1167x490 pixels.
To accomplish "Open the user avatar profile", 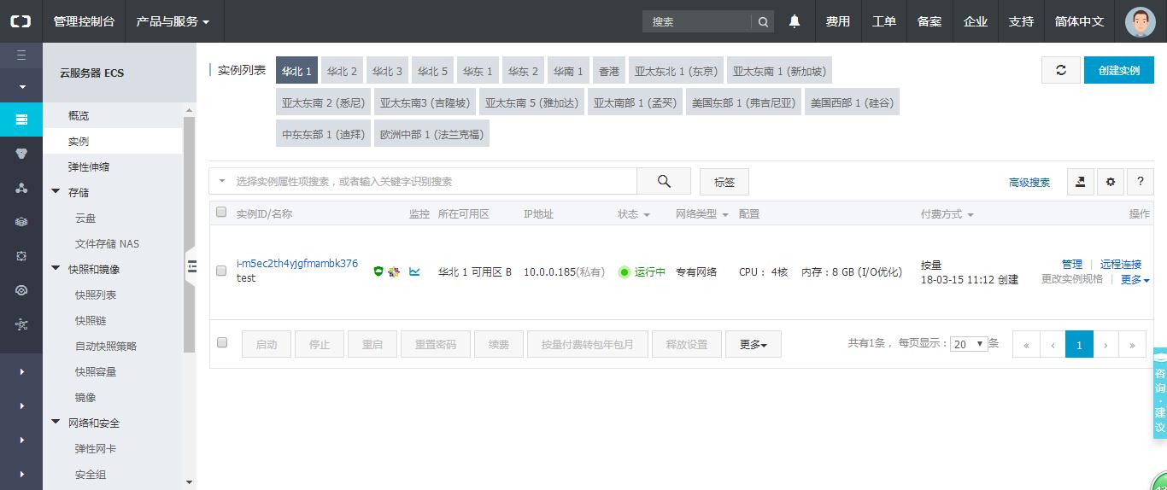I will click(x=1140, y=21).
